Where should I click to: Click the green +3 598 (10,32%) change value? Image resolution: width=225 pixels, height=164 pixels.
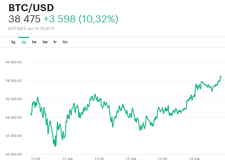click(81, 19)
